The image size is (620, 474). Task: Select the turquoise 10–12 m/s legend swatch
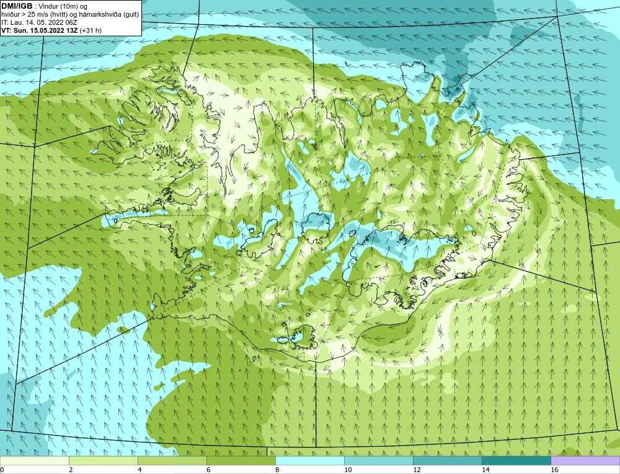pyautogui.click(x=378, y=460)
